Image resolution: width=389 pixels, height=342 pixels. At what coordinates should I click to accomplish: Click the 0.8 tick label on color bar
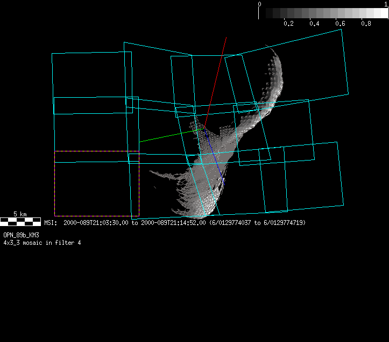pyautogui.click(x=366, y=24)
